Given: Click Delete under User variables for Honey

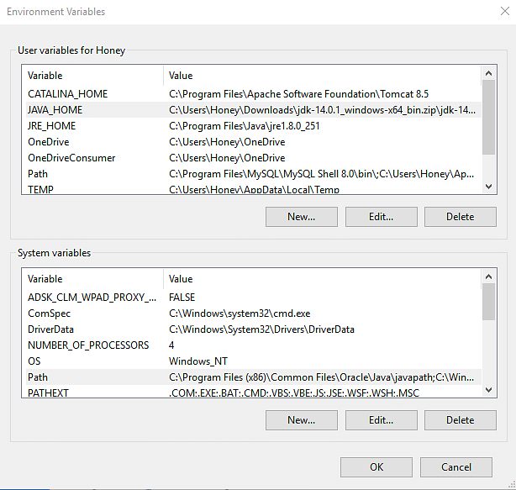Looking at the screenshot, I should coord(460,217).
